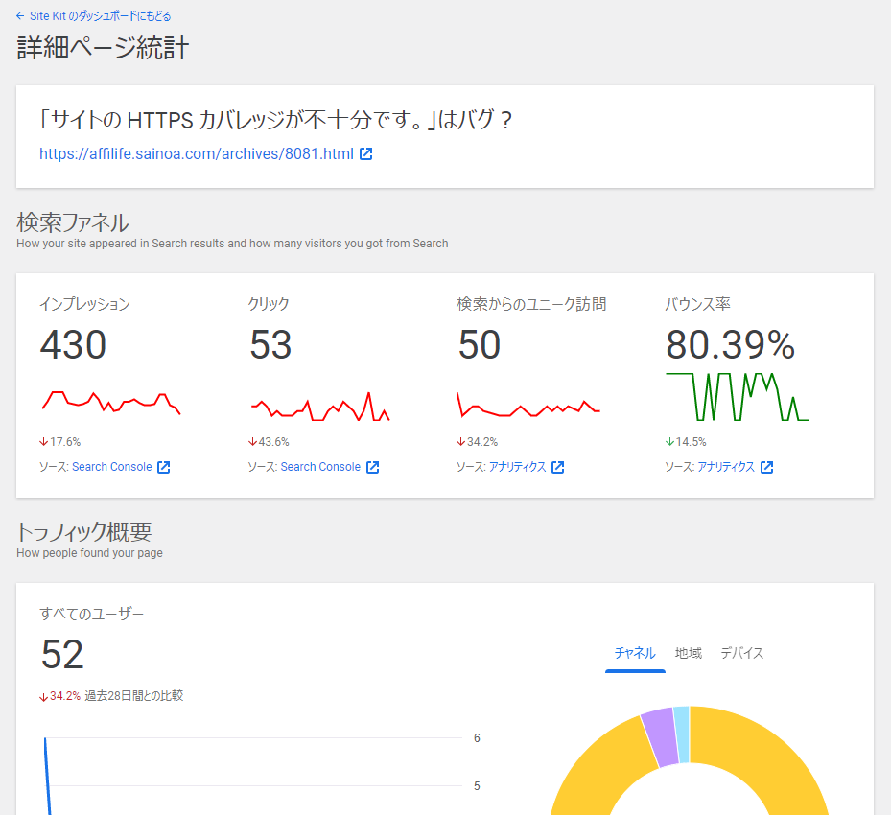Click the インプレッション metric label
This screenshot has height=815, width=891.
coord(84,304)
